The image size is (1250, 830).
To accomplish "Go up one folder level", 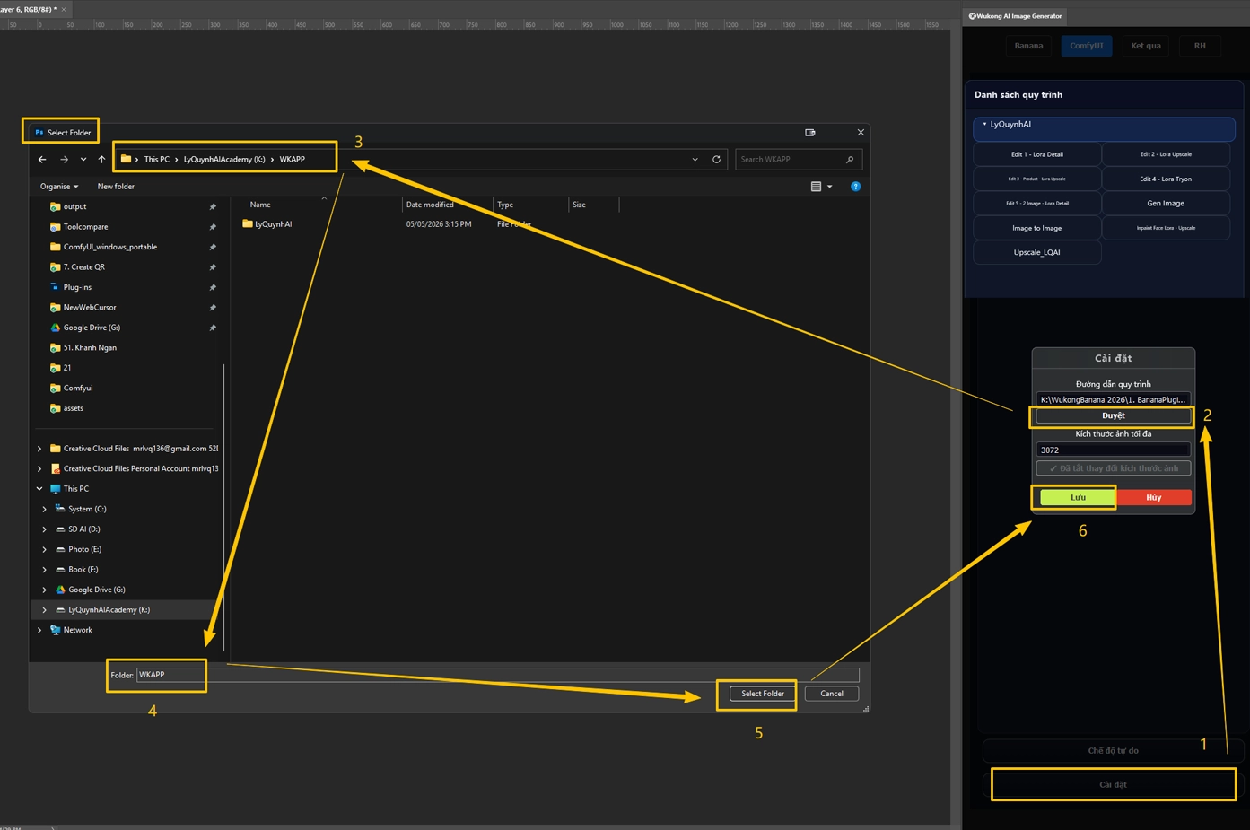I will point(101,160).
